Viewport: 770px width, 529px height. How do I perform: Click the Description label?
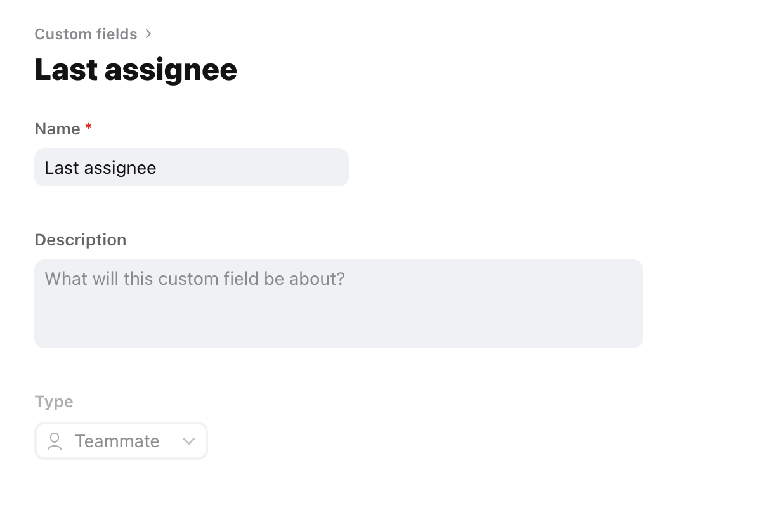(x=81, y=240)
